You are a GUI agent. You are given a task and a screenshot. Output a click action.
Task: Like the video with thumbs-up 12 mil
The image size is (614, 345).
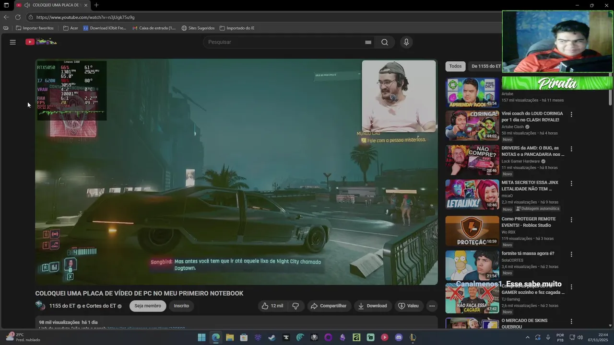(272, 306)
